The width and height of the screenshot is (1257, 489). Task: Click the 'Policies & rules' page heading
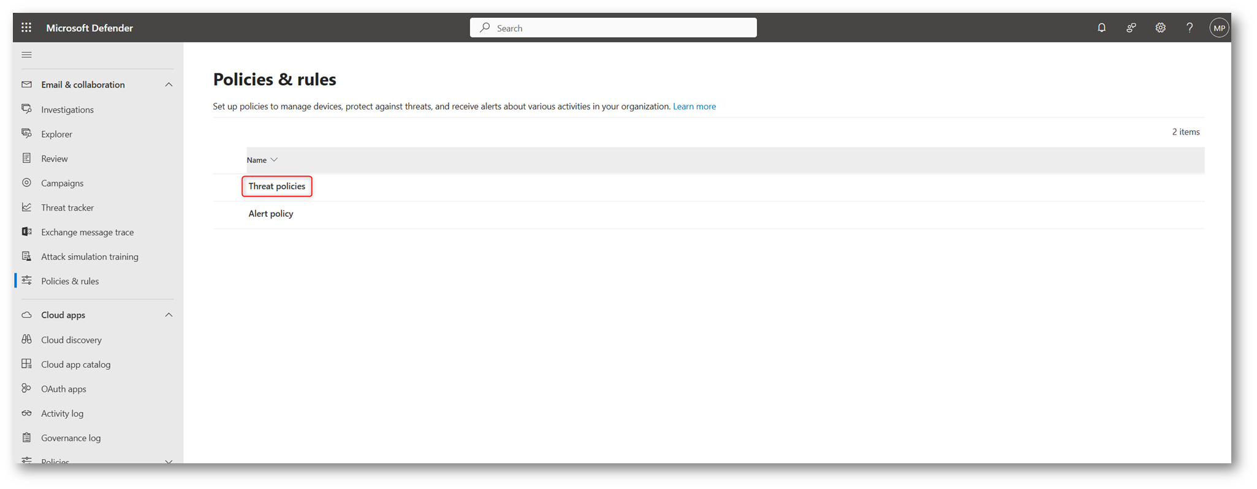(x=275, y=79)
